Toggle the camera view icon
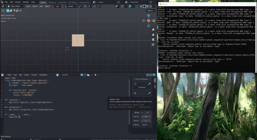This screenshot has width=257, height=140. [153, 40]
